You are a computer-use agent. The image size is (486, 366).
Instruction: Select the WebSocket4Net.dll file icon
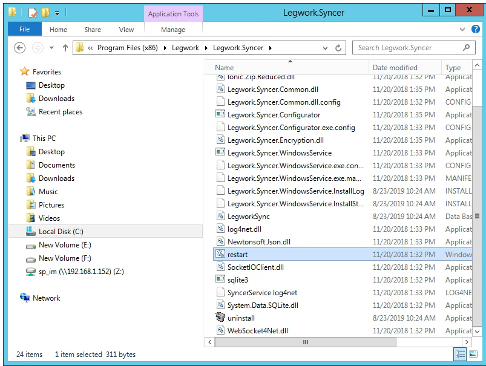(220, 330)
